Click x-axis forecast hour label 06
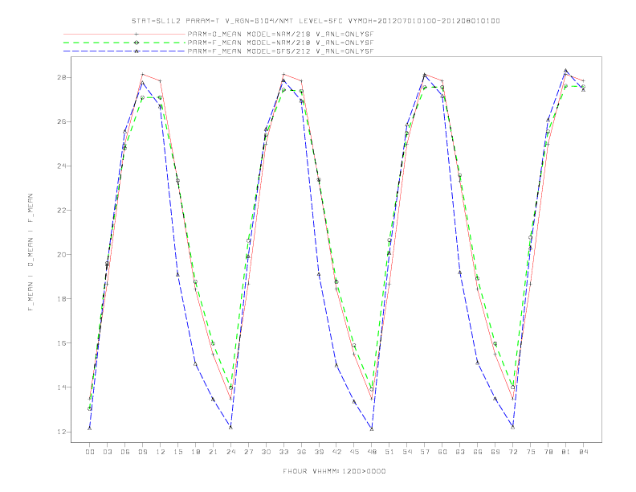The height and width of the screenshot is (492, 636). point(125,452)
